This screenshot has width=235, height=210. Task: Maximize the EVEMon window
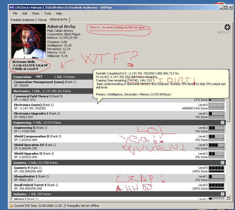(225, 8)
